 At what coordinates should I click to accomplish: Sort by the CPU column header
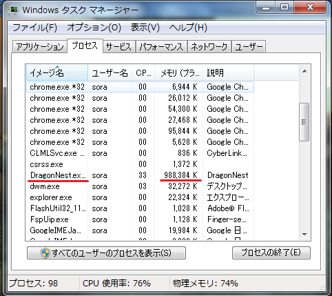[143, 72]
